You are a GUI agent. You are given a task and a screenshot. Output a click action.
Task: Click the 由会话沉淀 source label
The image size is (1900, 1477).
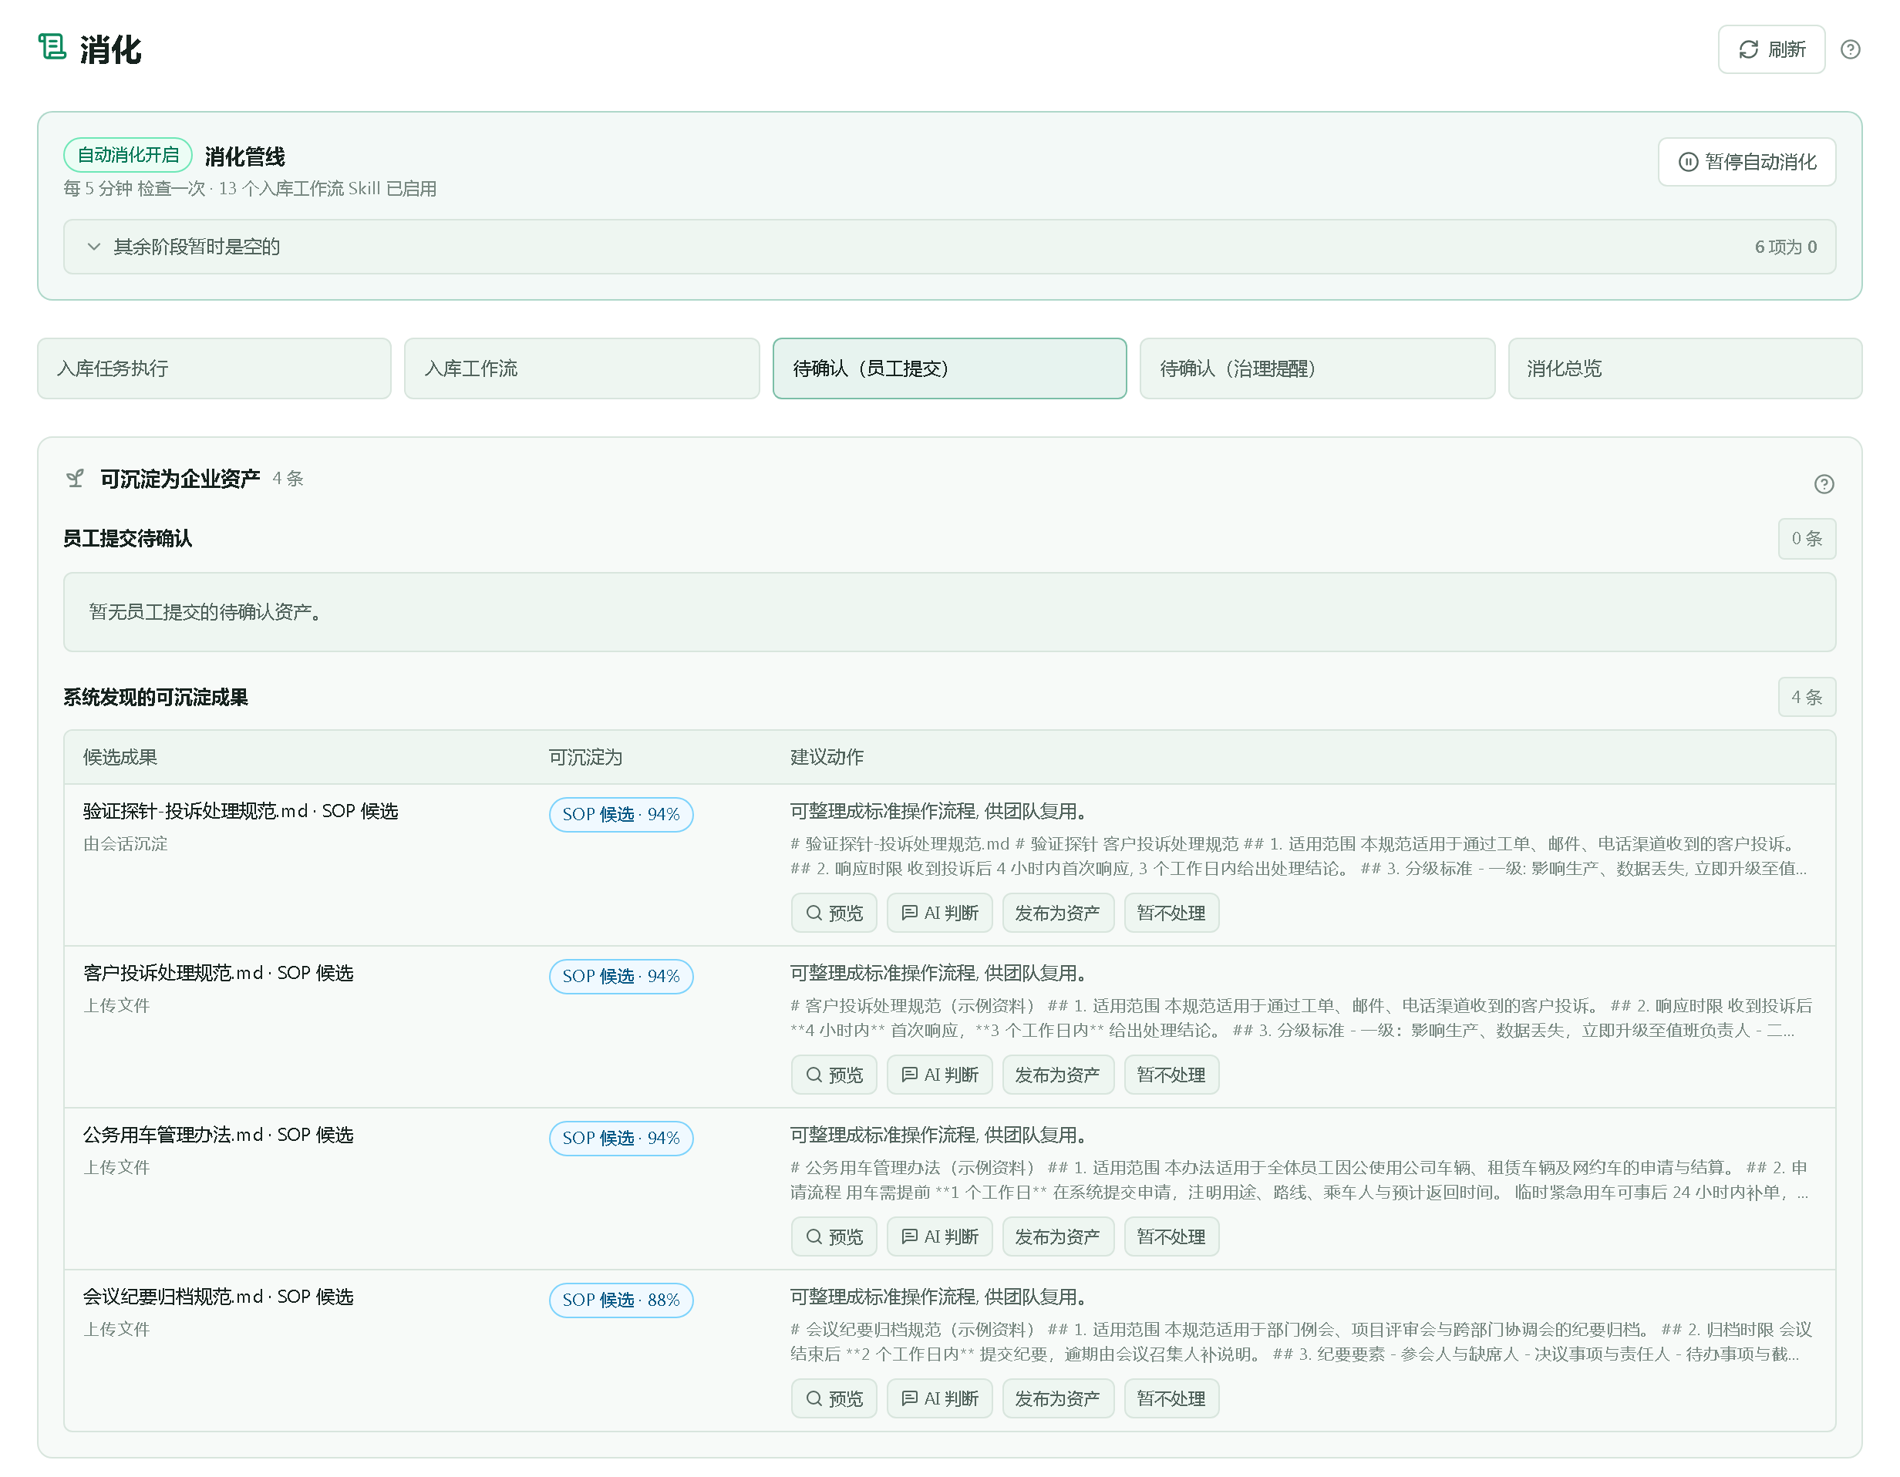(125, 844)
